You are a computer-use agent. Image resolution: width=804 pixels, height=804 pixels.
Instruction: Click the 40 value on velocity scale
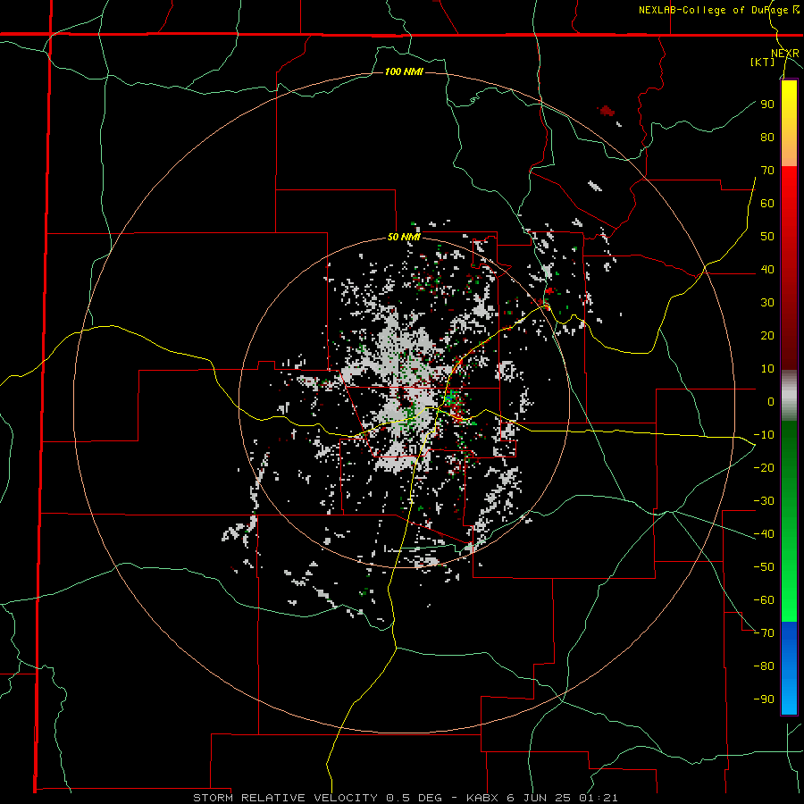(x=767, y=269)
